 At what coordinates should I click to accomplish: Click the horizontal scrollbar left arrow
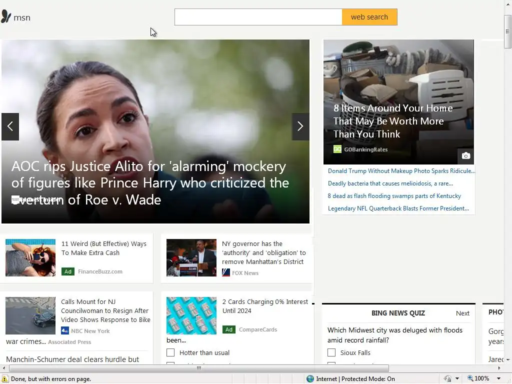[x=3, y=368]
